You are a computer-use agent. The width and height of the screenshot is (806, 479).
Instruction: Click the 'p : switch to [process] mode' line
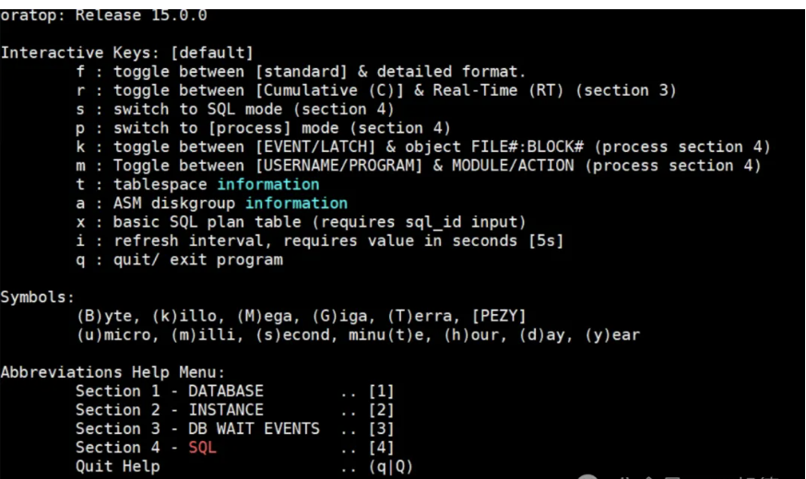pyautogui.click(x=263, y=128)
